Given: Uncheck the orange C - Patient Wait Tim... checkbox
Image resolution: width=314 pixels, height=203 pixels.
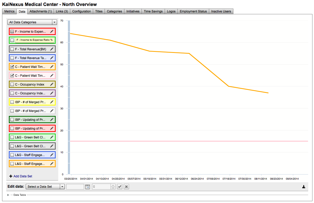Looking at the screenshot, I should pos(12,67).
